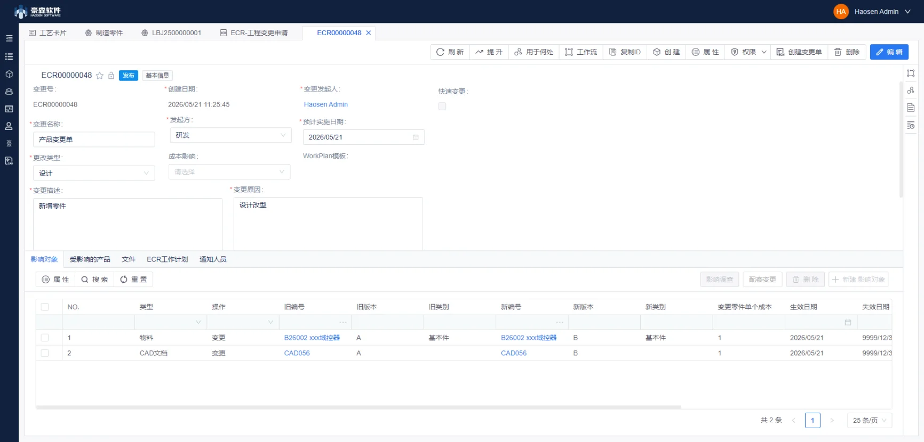Click the vertical scrollbar of the form area
The width and height of the screenshot is (924, 442).
pyautogui.click(x=901, y=140)
